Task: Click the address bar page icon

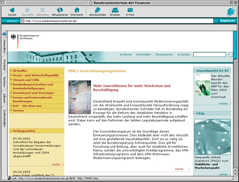Action: click(23, 21)
